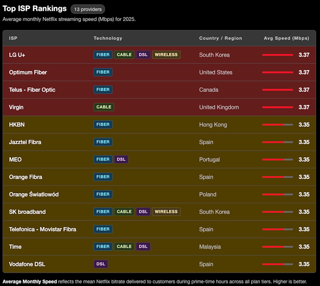Select Malaysia in the Time row

[x=210, y=247]
